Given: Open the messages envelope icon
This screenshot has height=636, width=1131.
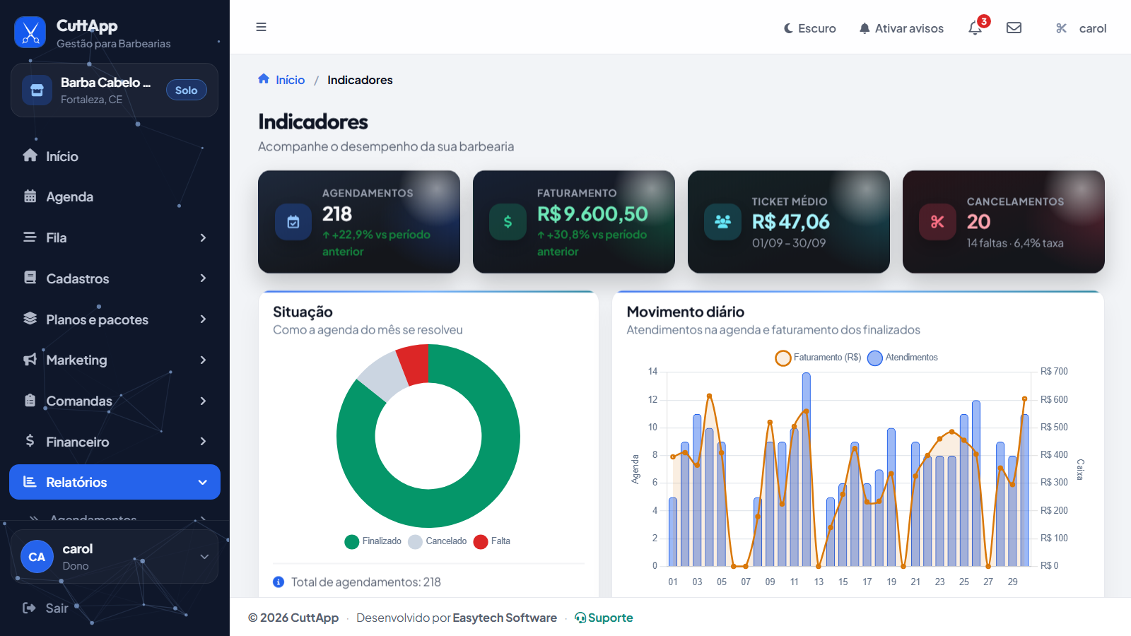Looking at the screenshot, I should pyautogui.click(x=1014, y=28).
